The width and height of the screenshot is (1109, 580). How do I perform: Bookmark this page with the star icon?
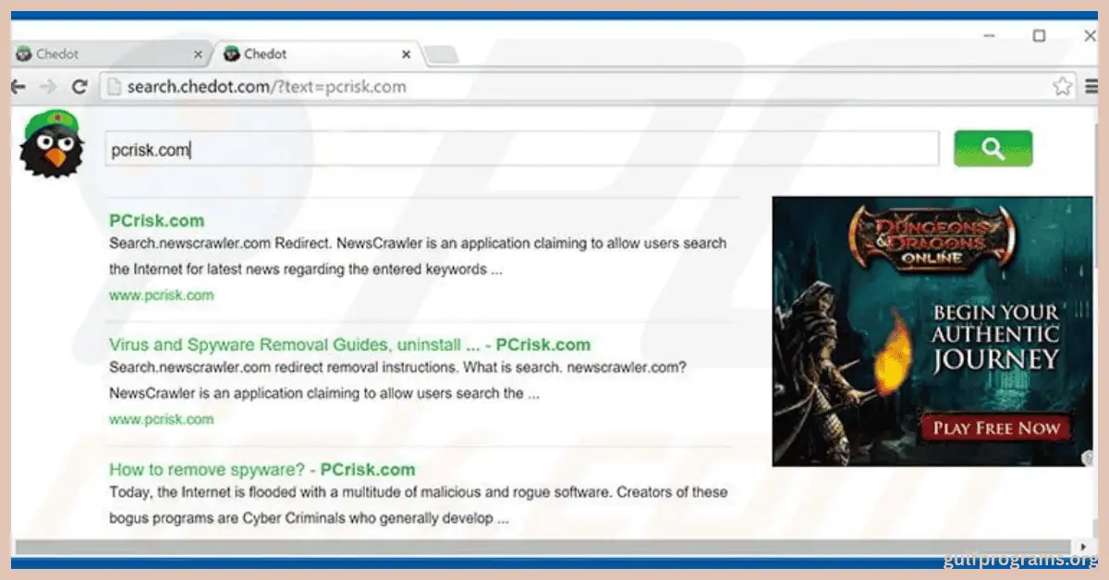pos(1062,87)
